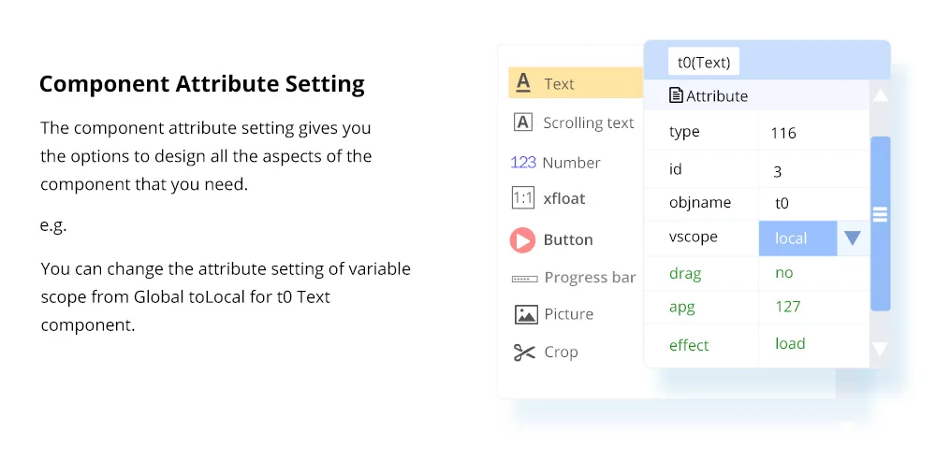This screenshot has height=475, width=936.
Task: Click the effect attribute value load
Action: [790, 344]
